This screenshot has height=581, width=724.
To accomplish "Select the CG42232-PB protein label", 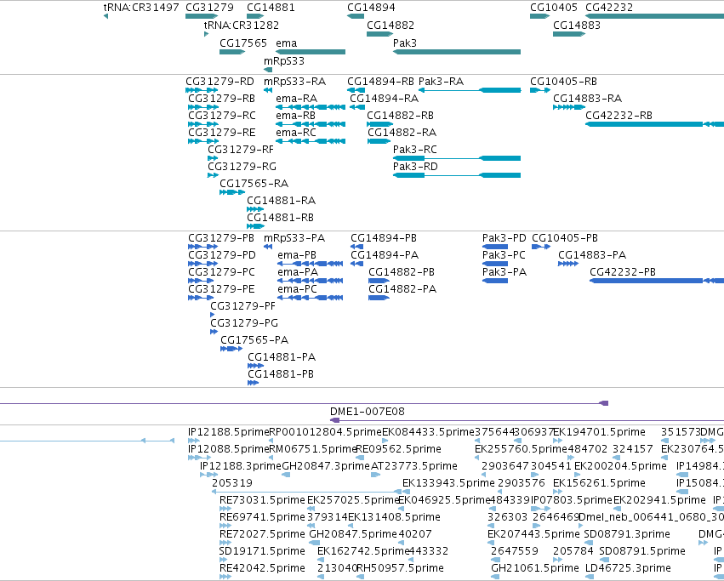I will pos(623,272).
